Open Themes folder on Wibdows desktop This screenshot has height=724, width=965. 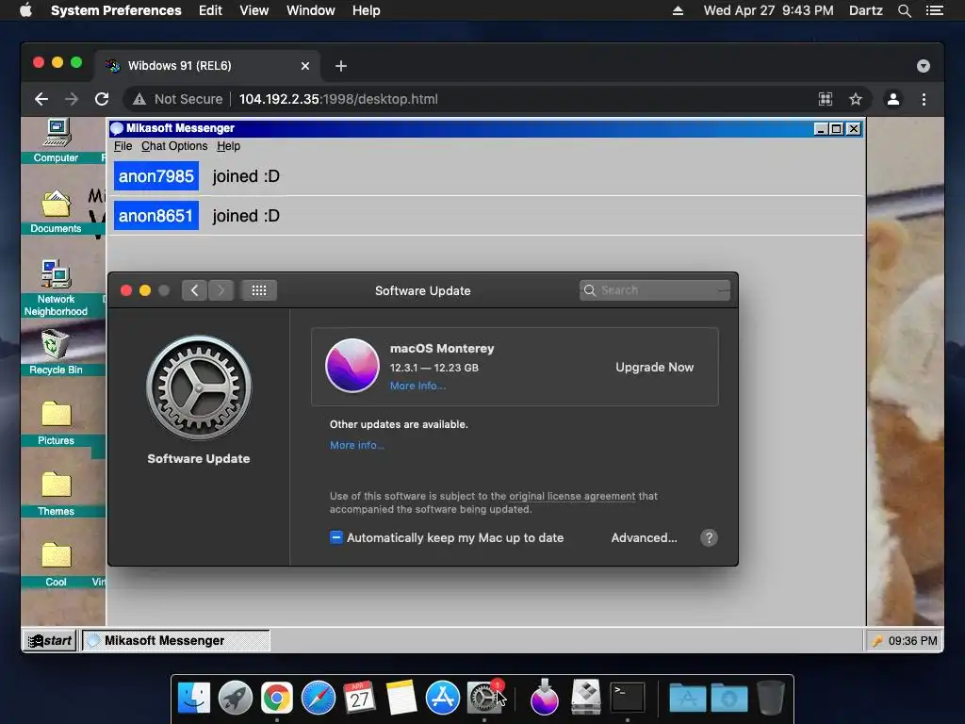pyautogui.click(x=56, y=494)
